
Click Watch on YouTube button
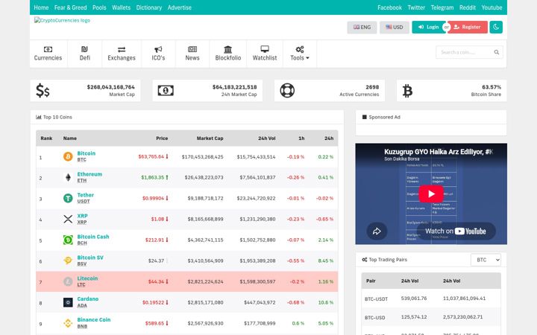456,231
